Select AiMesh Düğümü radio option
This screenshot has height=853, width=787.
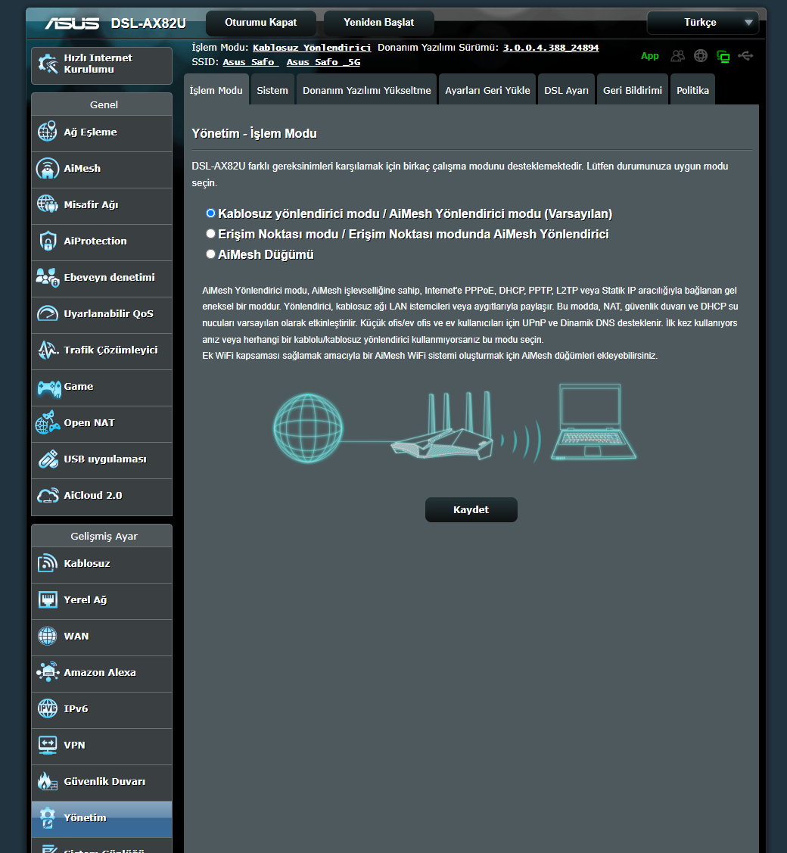point(210,254)
